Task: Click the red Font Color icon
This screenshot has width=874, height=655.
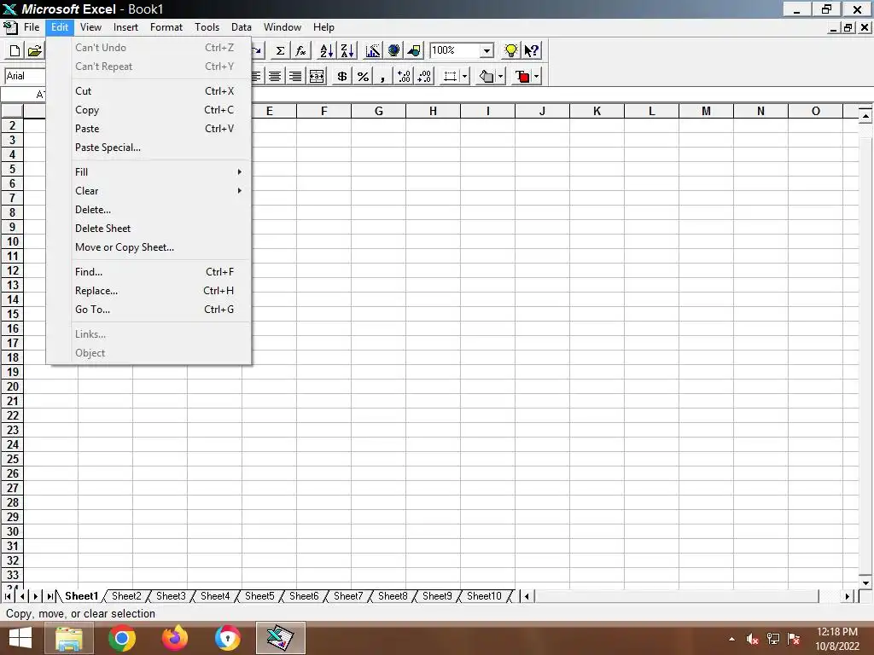Action: [x=523, y=76]
